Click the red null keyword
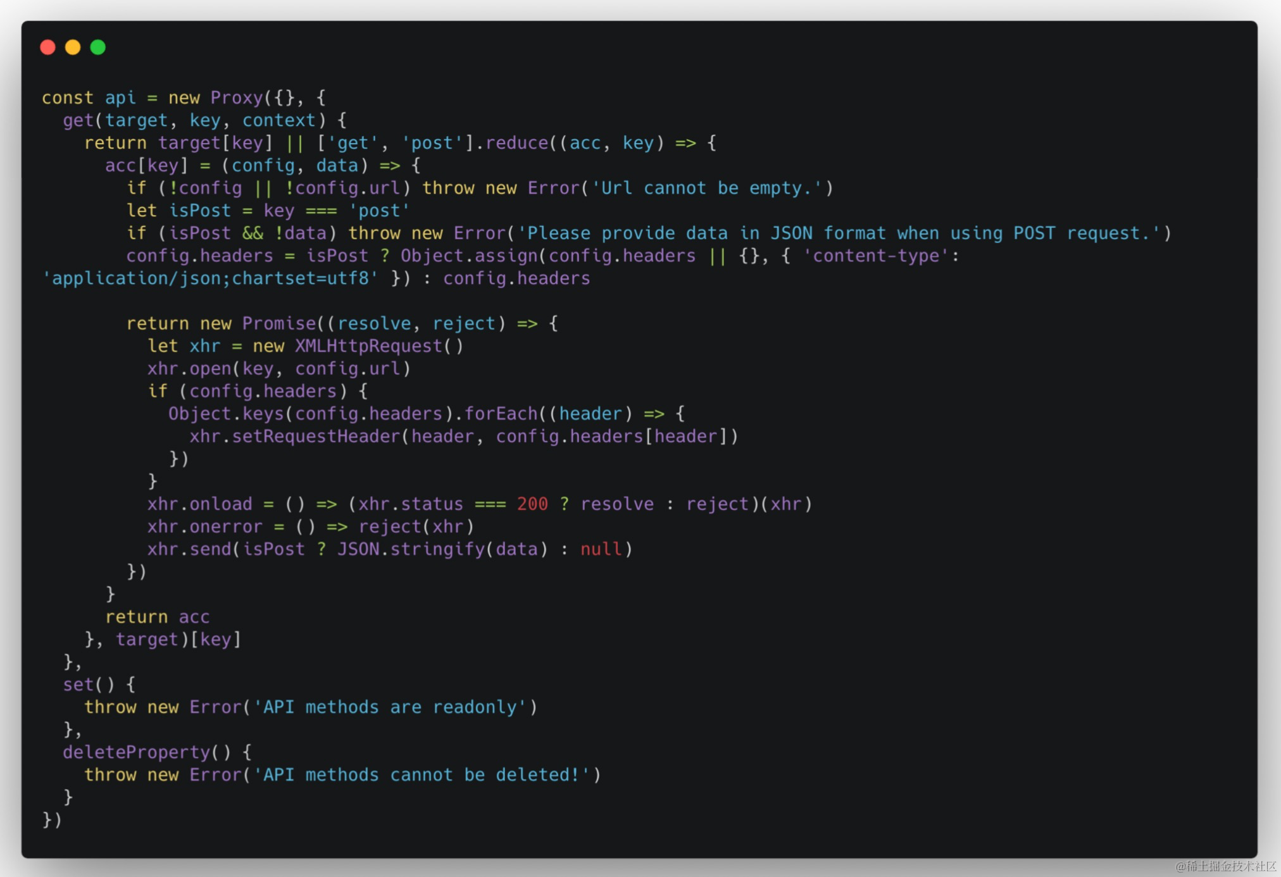 pos(601,549)
